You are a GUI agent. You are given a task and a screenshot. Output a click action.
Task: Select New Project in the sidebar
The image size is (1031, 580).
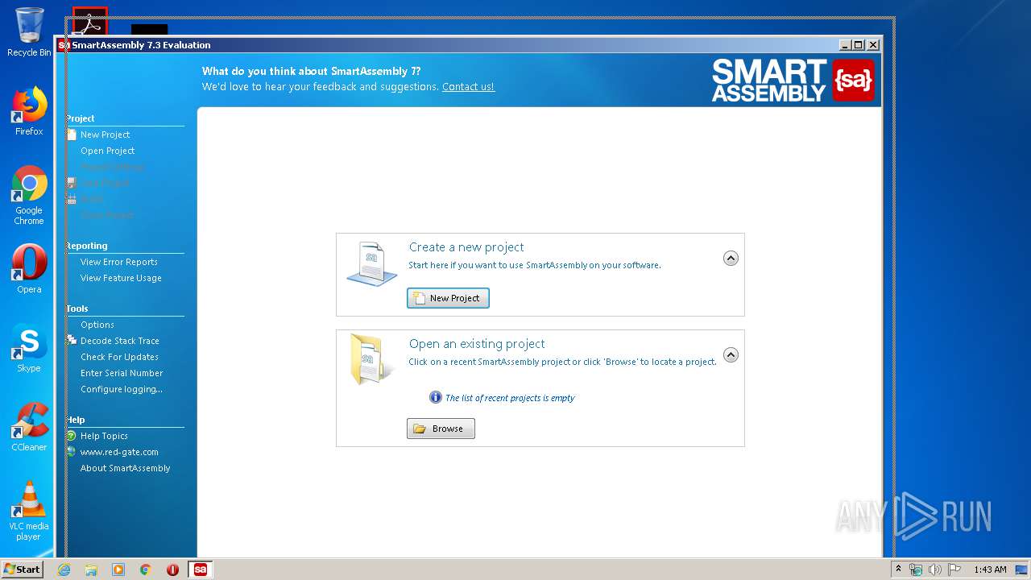[105, 135]
